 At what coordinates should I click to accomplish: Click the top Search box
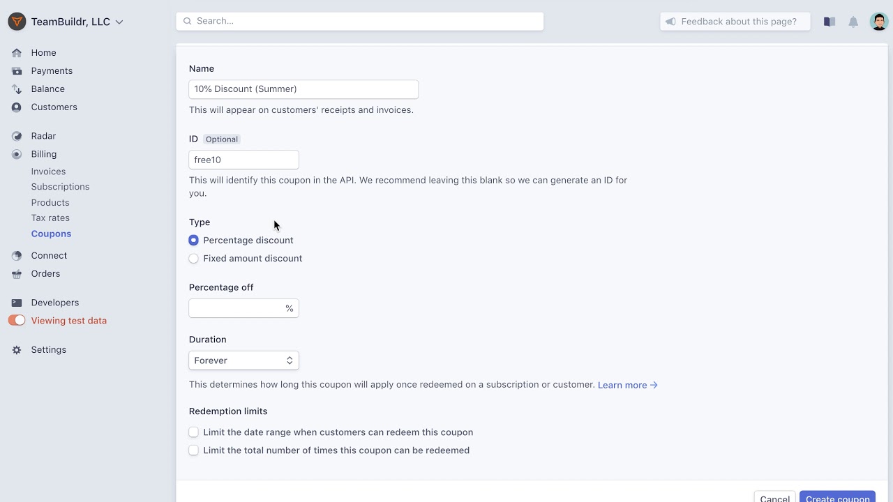point(359,22)
